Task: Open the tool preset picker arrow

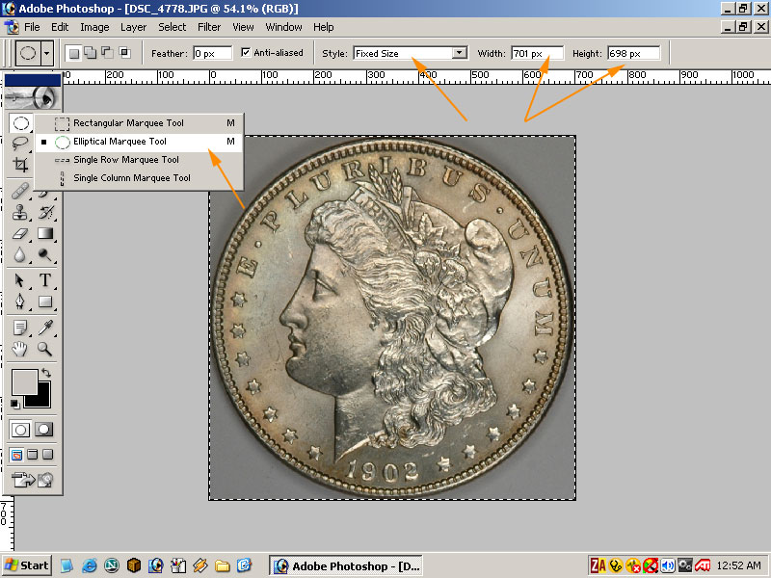Action: pyautogui.click(x=47, y=53)
